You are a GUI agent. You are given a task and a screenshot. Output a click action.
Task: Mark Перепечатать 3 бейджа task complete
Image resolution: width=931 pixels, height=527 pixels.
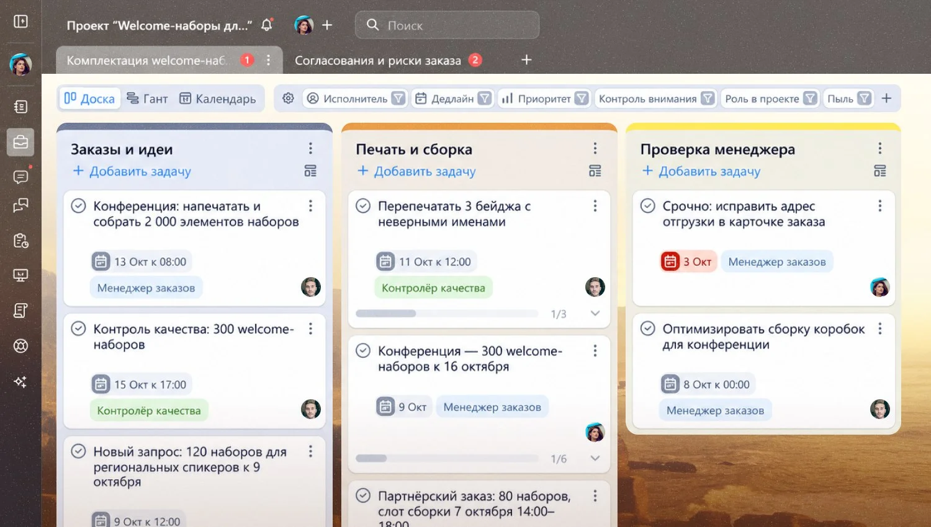click(x=363, y=206)
